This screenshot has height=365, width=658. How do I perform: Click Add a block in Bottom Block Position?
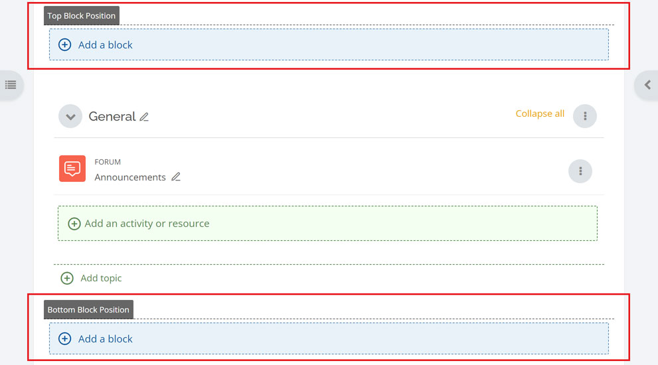tap(329, 338)
